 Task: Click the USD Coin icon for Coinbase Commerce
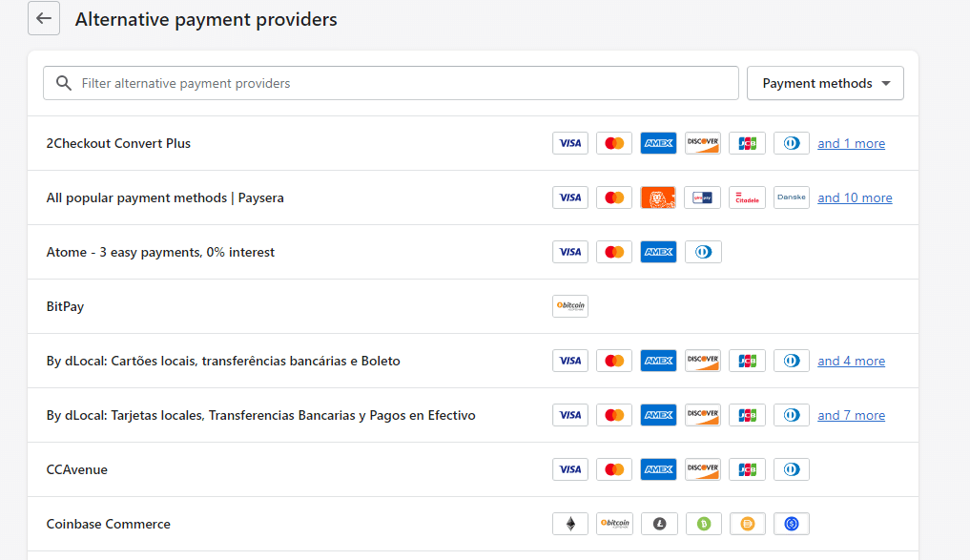(x=791, y=524)
